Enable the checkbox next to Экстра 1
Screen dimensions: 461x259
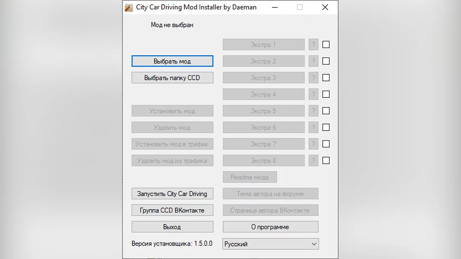(x=326, y=44)
